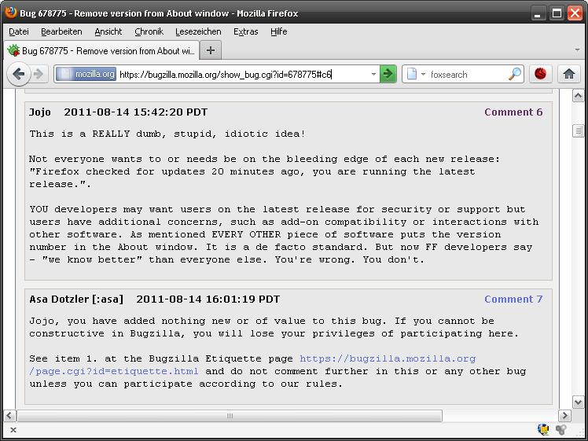Click the Firefox logo in the title bar
Screen dimensions: 588x441
[10, 13]
